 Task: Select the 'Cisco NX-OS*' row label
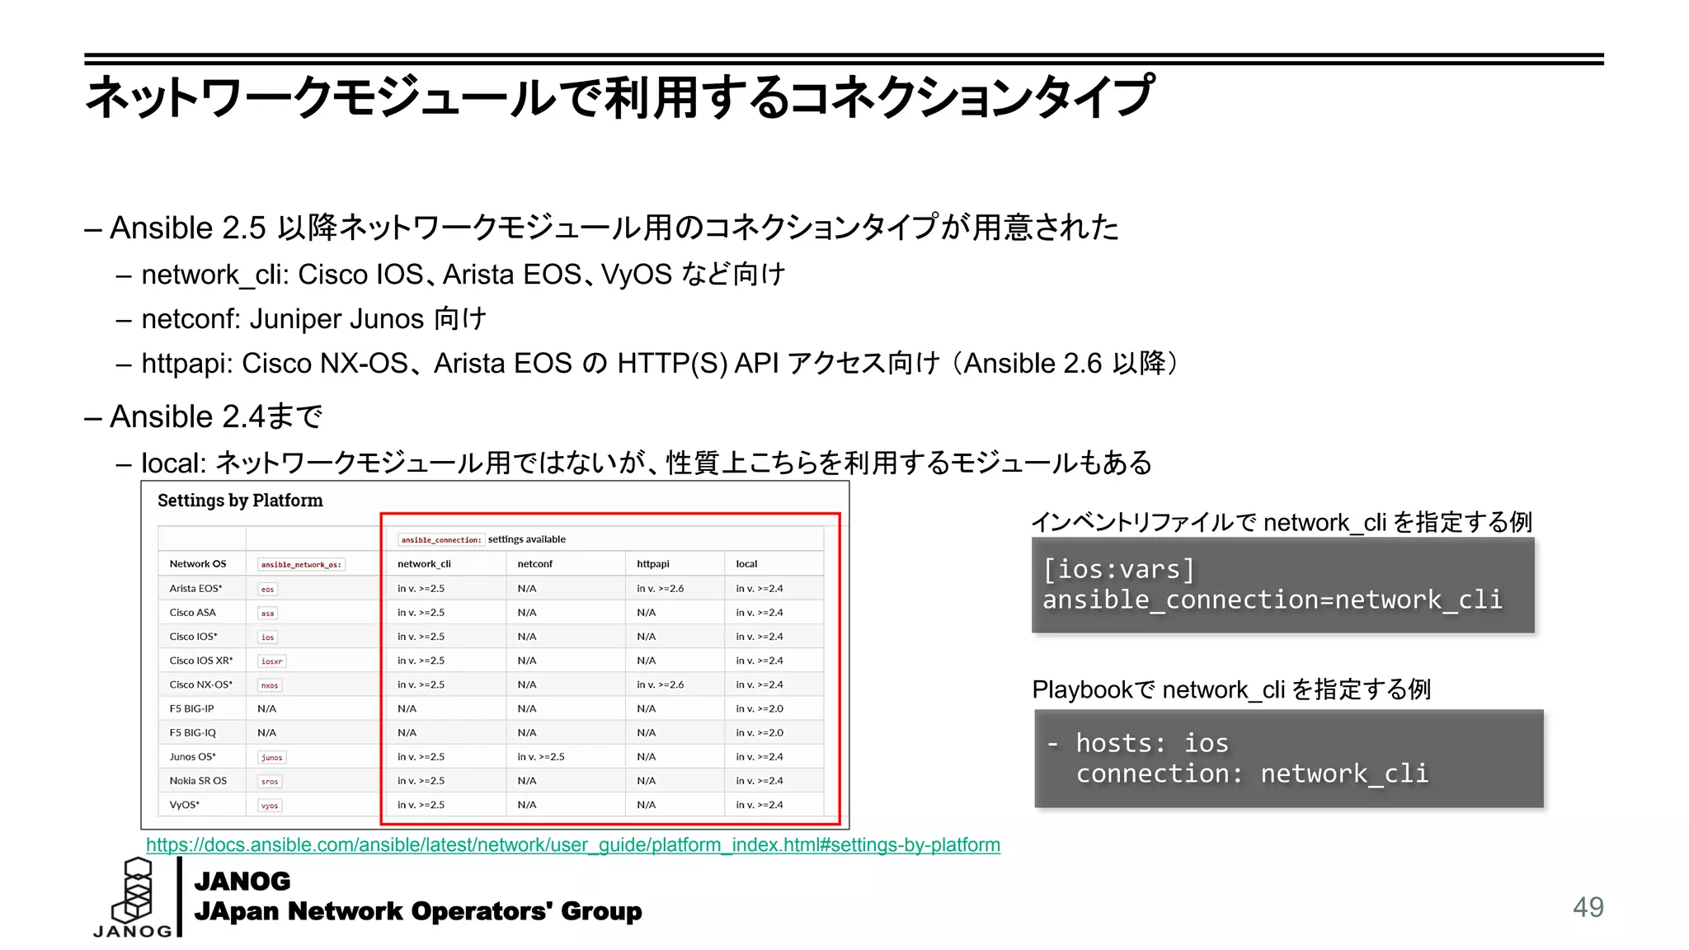[x=200, y=684]
